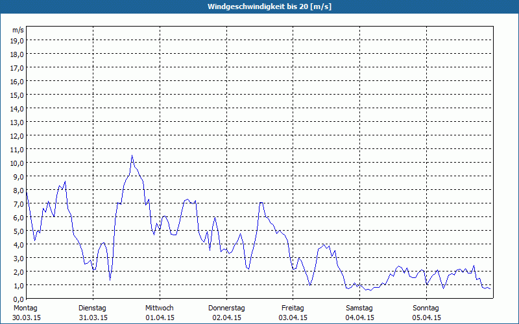This screenshot has height=324, width=519.
Task: Click the 'Freitag' day label
Action: click(x=293, y=308)
